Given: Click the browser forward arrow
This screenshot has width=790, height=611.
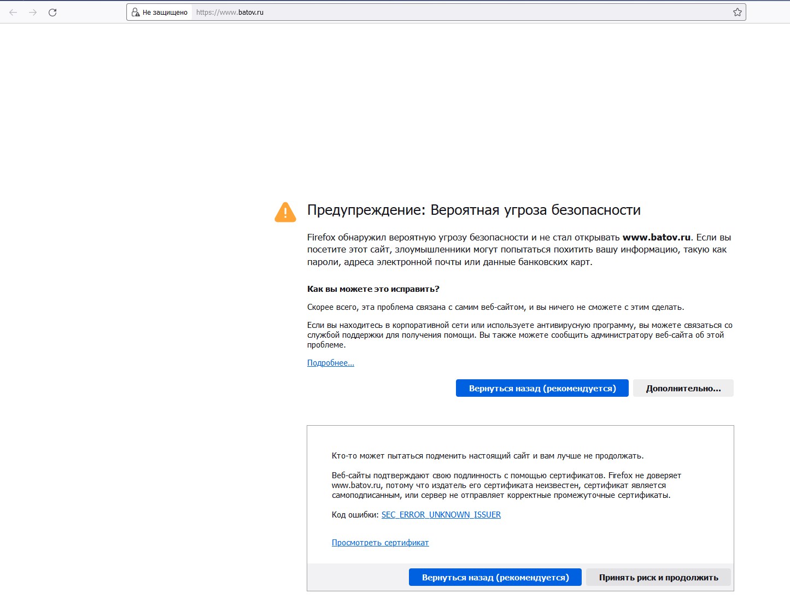Looking at the screenshot, I should [x=33, y=12].
